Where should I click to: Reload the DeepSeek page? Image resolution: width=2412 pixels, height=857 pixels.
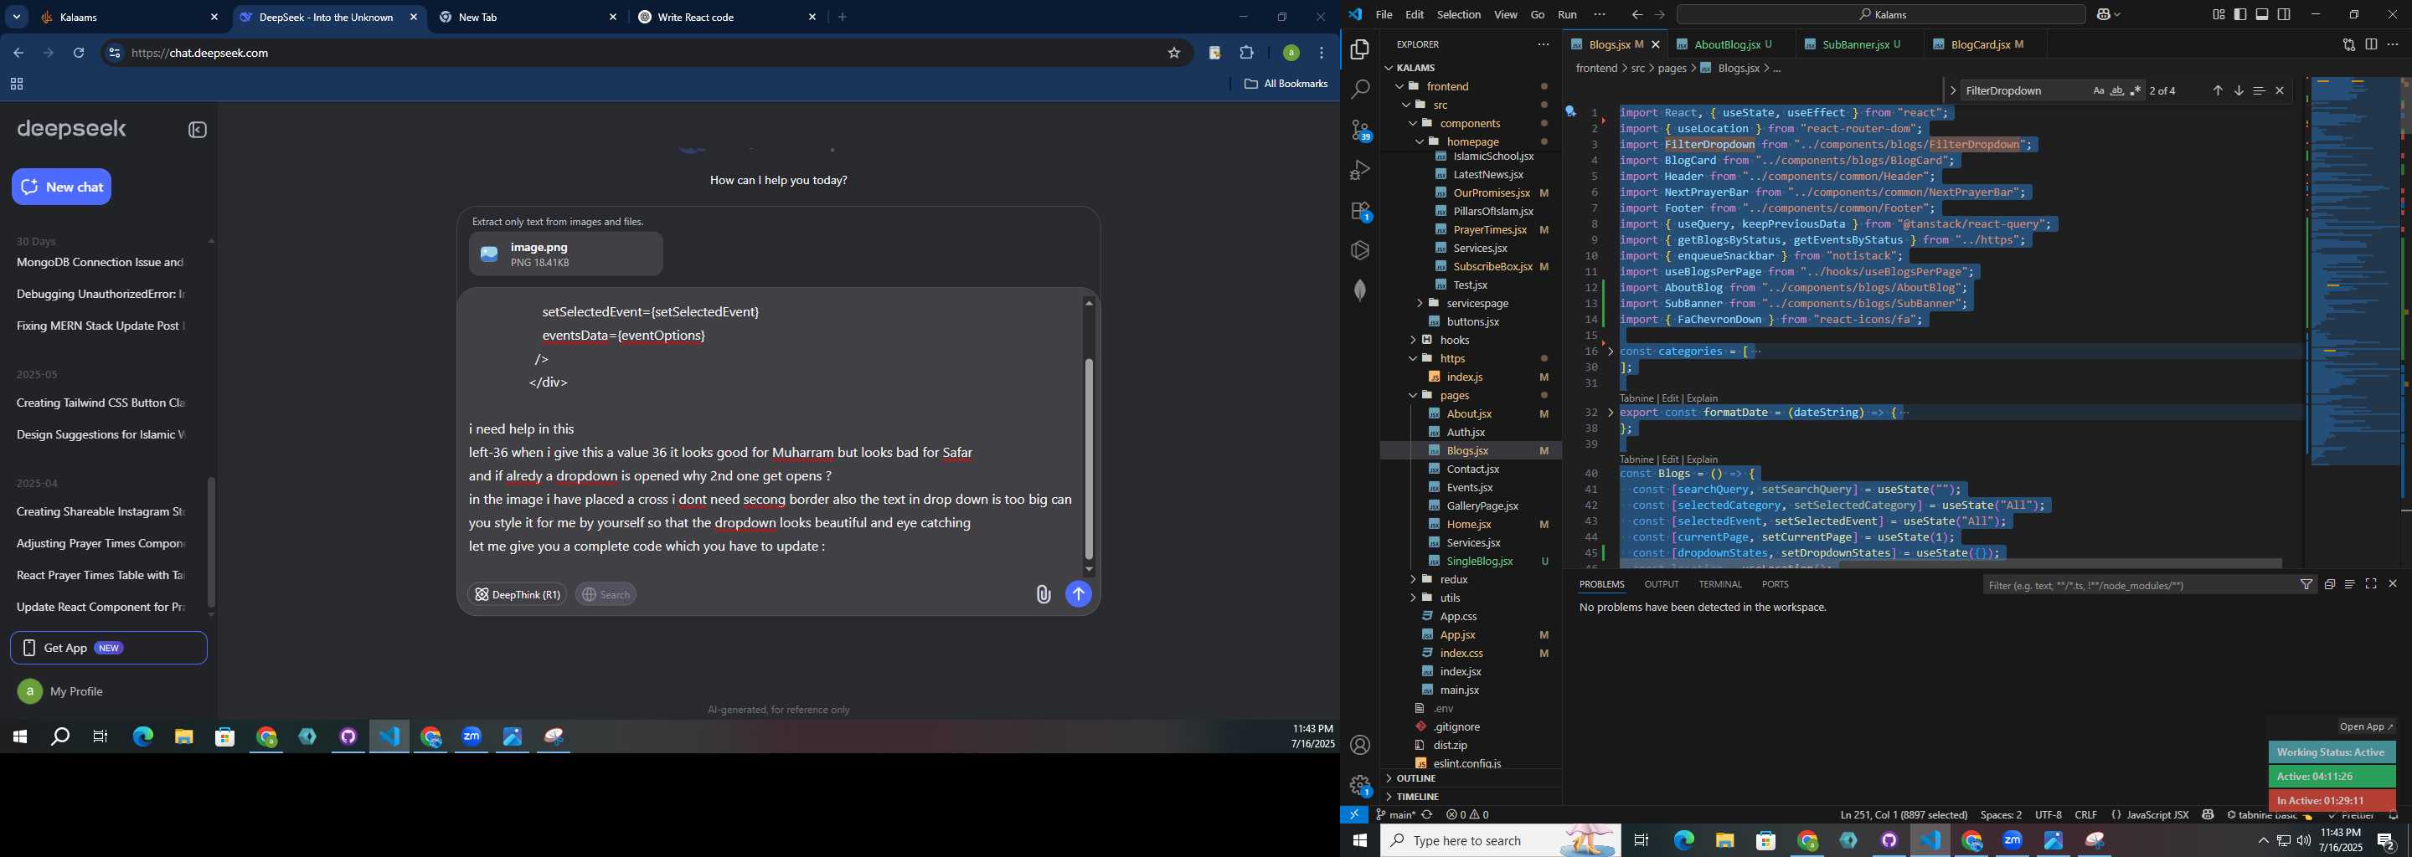79,54
